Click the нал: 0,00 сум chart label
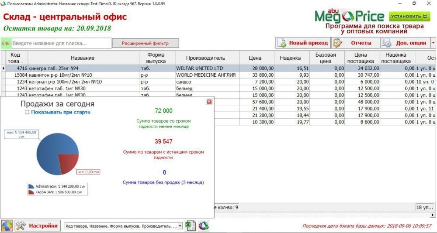The width and height of the screenshot is (437, 233). point(88,172)
